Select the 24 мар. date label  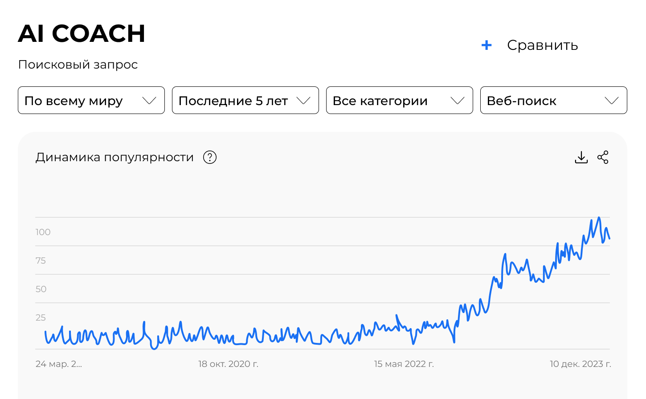click(x=58, y=364)
